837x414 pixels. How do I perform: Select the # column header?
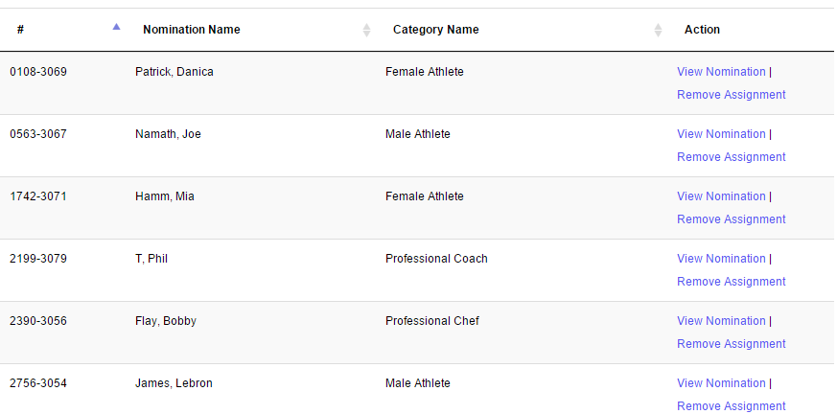pos(20,30)
